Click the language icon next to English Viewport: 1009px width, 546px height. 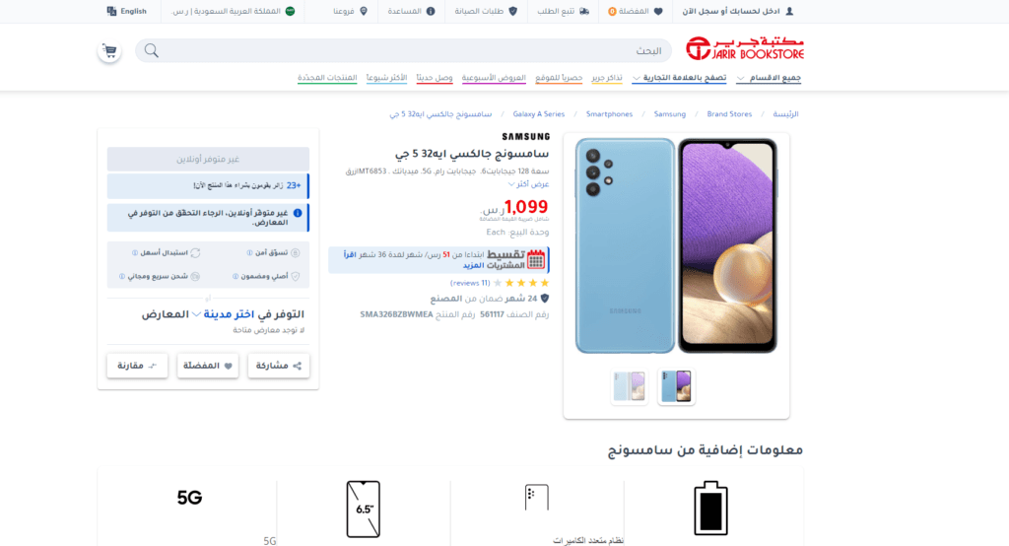(x=111, y=11)
